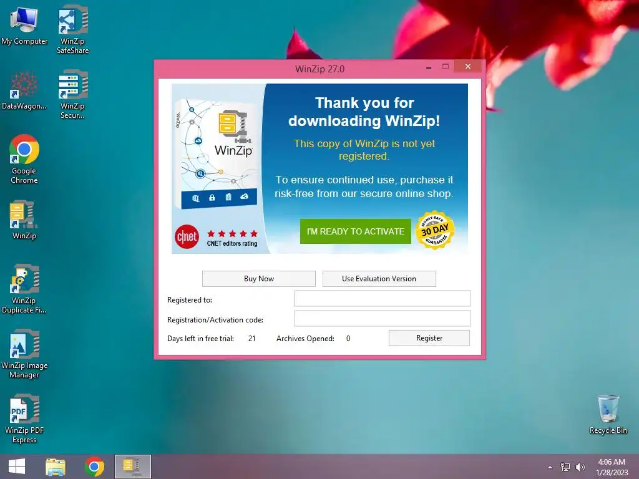
Task: Click the Register button
Action: pos(429,337)
